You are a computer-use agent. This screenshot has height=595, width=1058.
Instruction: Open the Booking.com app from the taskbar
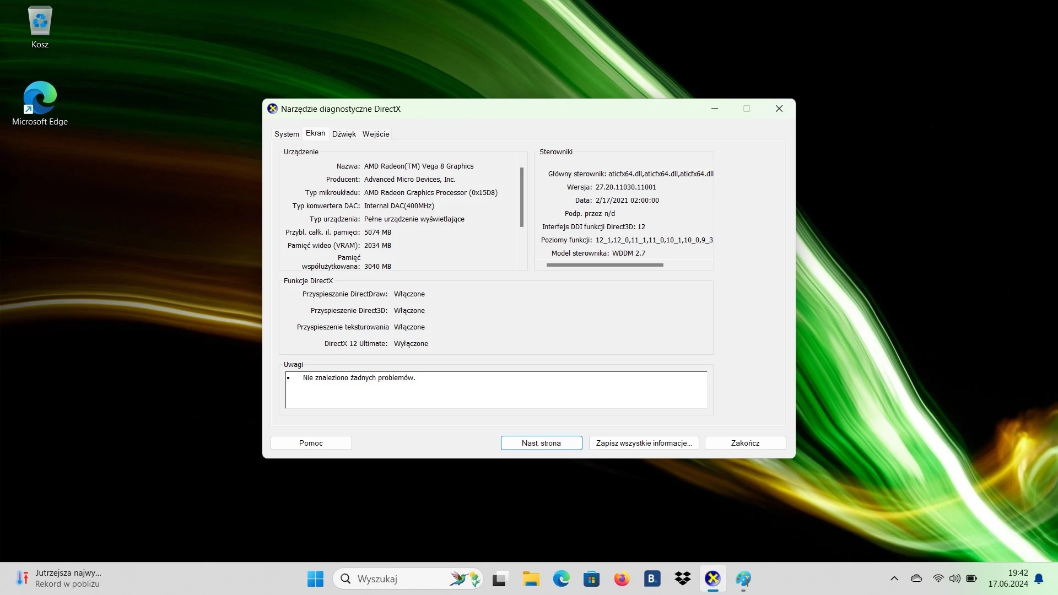[x=652, y=579]
